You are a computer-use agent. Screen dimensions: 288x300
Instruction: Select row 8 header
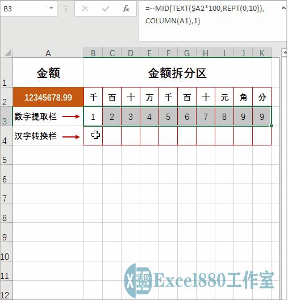[x=6, y=213]
